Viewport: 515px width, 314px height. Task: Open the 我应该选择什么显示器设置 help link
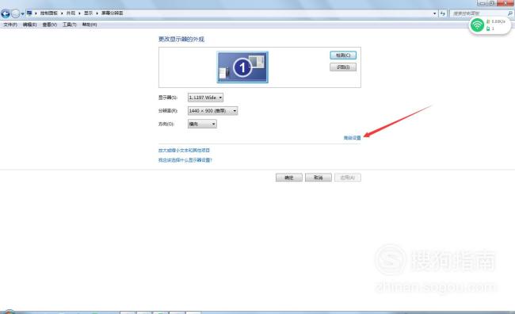[185, 160]
